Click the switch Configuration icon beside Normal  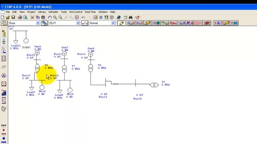(x=85, y=23)
